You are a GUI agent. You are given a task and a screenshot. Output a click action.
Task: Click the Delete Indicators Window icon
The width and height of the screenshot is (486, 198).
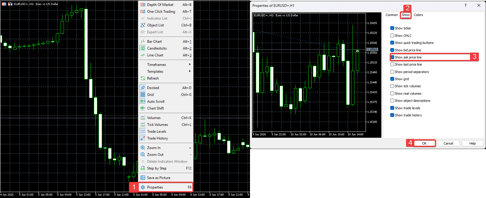click(x=143, y=161)
